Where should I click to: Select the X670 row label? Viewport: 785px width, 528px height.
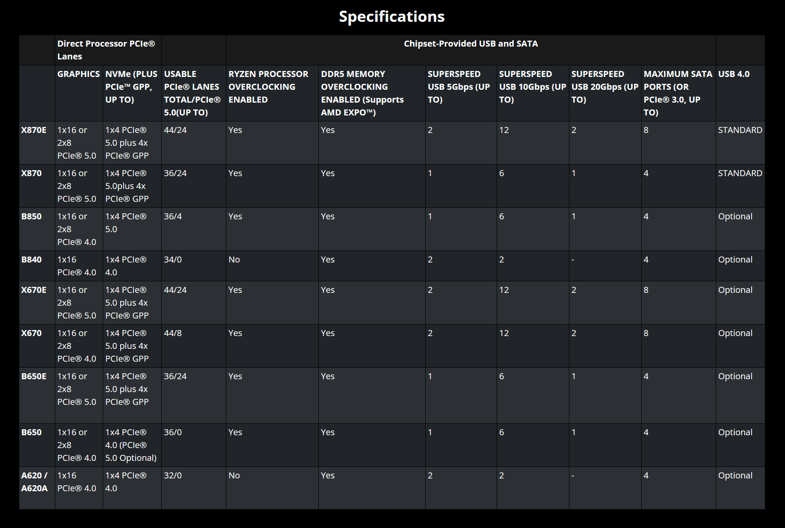pos(37,346)
